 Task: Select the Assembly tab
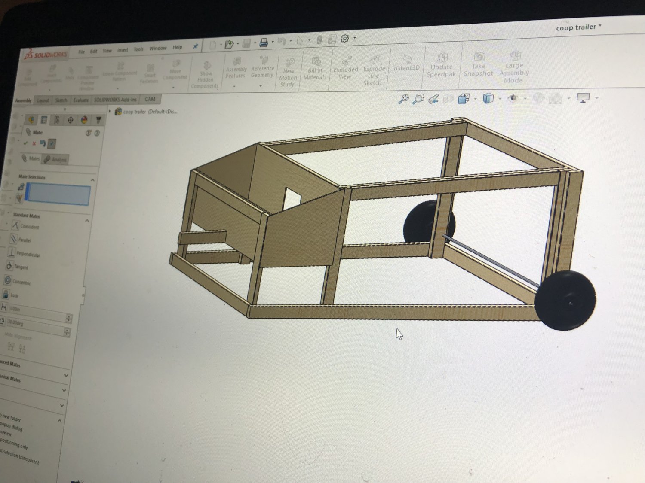[x=24, y=101]
